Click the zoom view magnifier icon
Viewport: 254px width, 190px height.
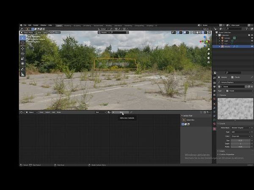(x=209, y=49)
